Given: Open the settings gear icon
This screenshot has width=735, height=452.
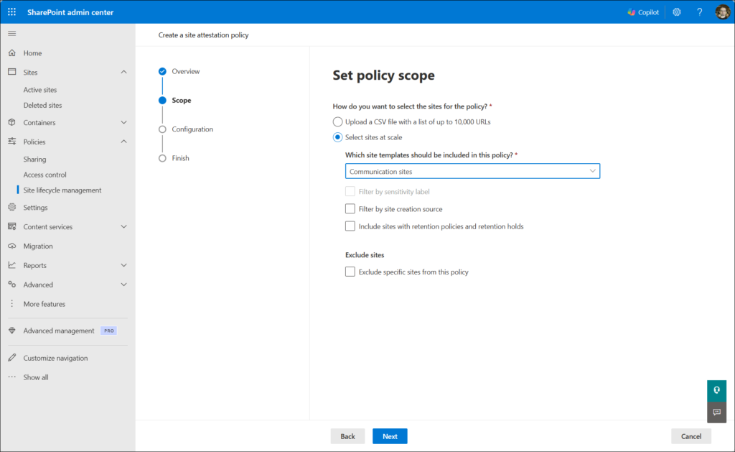Looking at the screenshot, I should (676, 12).
